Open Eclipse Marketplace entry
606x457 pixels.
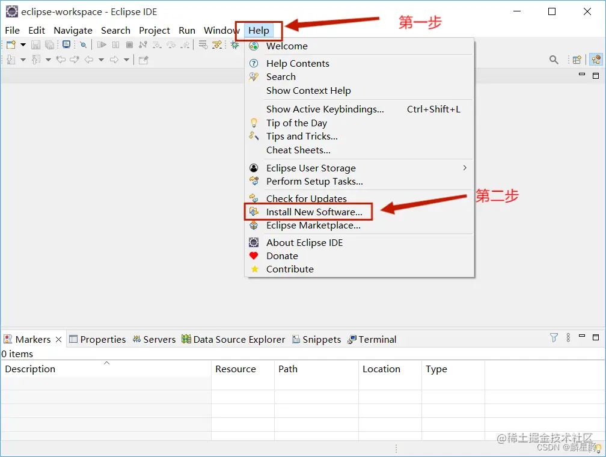(x=360, y=225)
